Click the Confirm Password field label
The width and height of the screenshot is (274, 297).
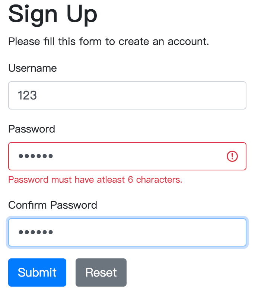(52, 205)
